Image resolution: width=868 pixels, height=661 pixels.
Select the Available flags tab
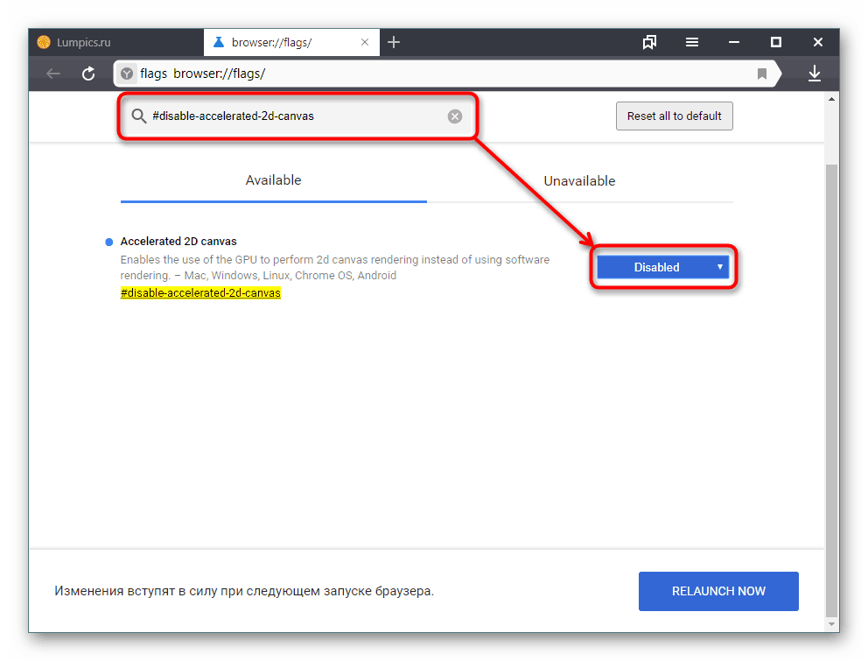(273, 180)
